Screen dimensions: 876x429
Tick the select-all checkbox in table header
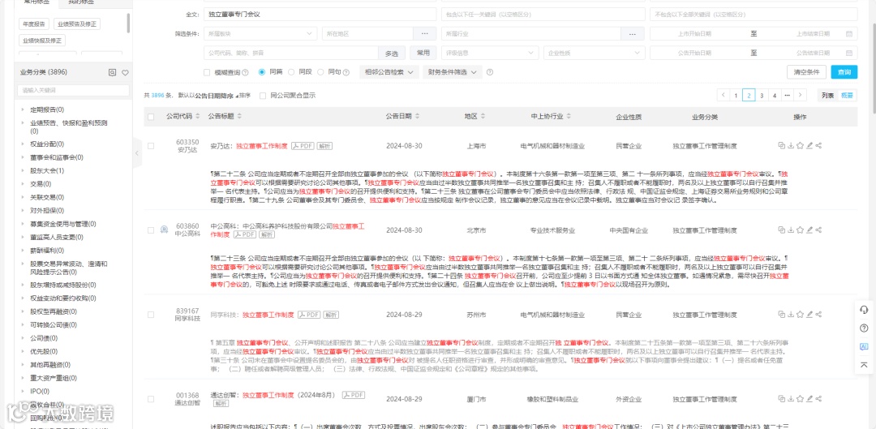click(x=151, y=117)
